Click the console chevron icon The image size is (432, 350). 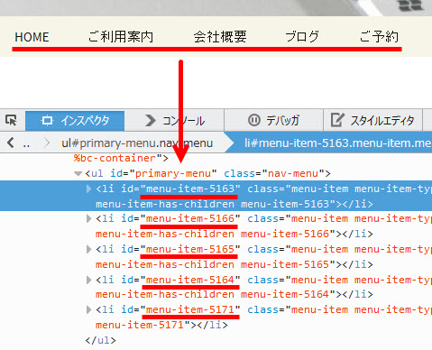click(150, 121)
